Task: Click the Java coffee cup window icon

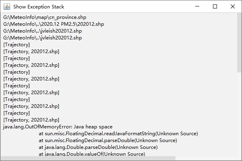Action: pyautogui.click(x=6, y=6)
